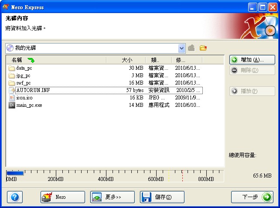Image resolution: width=280 pixels, height=208 pixels.
Task: Proceed with the 下一步 next button
Action: coord(252,197)
